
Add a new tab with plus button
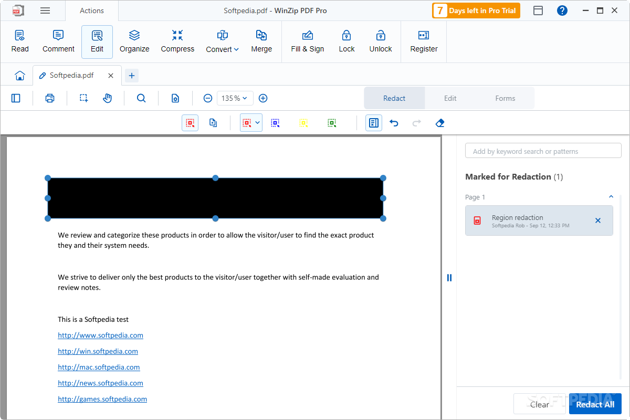pyautogui.click(x=132, y=76)
